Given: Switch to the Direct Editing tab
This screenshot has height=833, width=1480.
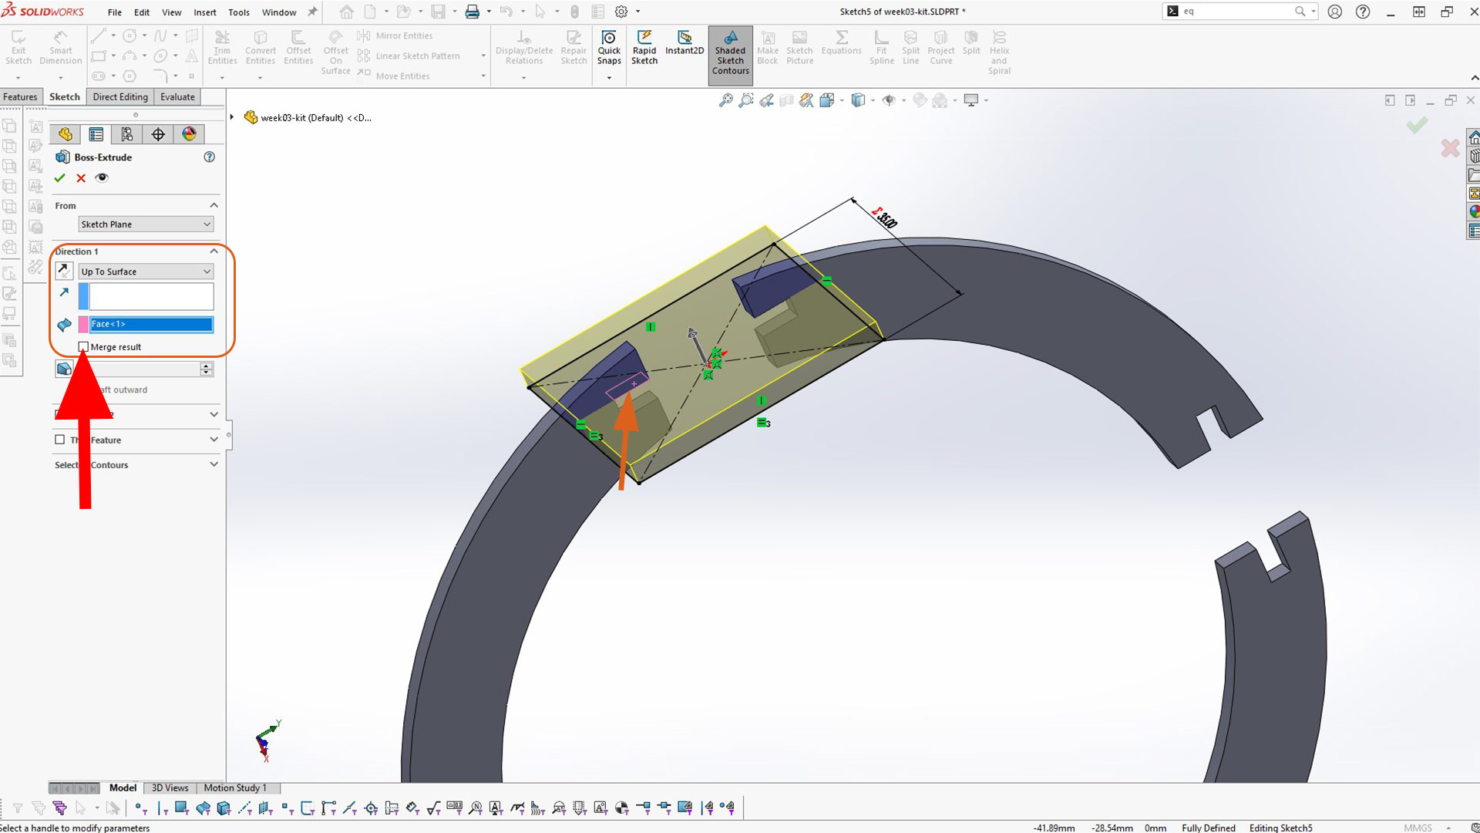Looking at the screenshot, I should [120, 97].
